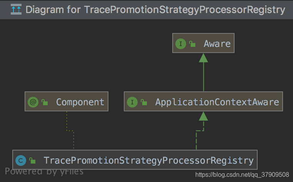Select the annotation @ icon on Component
The width and height of the screenshot is (293, 182).
tap(33, 102)
